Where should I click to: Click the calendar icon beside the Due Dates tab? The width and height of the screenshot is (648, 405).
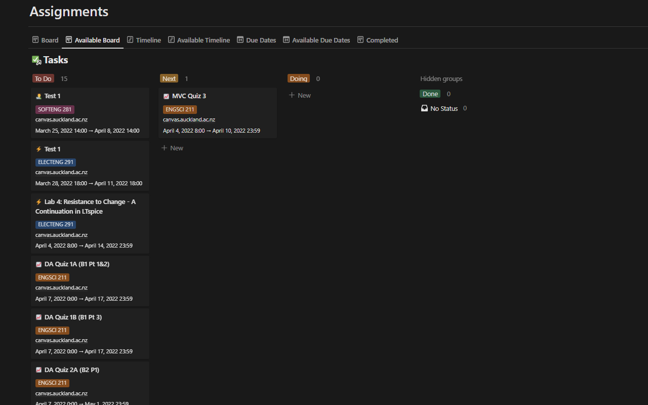(240, 39)
